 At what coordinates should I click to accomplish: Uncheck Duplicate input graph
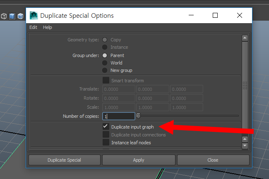[x=106, y=126]
